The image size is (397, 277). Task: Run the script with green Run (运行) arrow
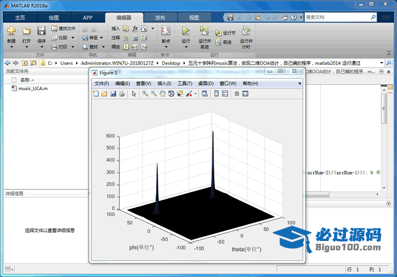185,31
